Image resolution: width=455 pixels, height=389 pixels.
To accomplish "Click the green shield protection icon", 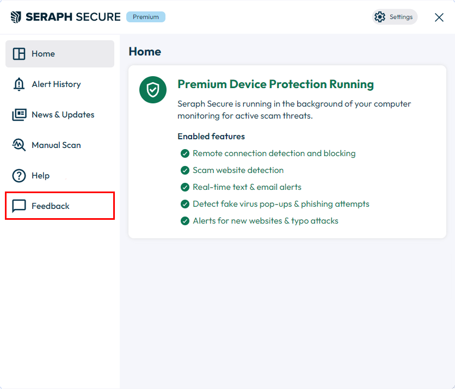I will (153, 90).
